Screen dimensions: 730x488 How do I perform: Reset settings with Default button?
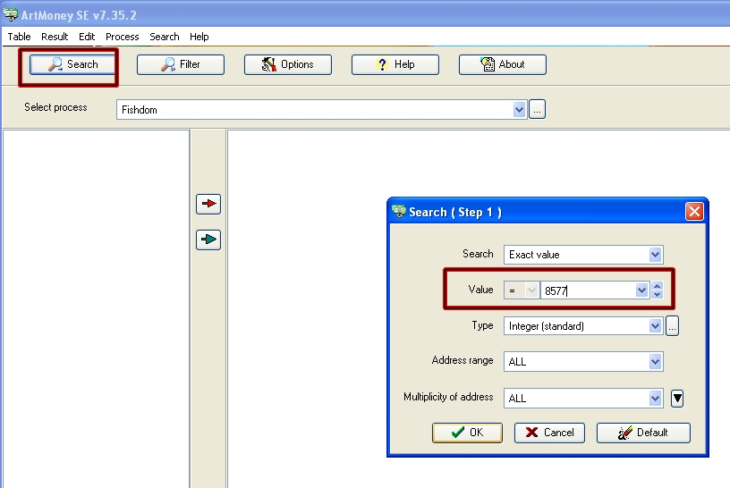(x=643, y=433)
